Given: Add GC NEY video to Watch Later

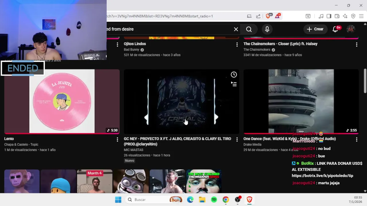Looking at the screenshot, I should pyautogui.click(x=234, y=75).
